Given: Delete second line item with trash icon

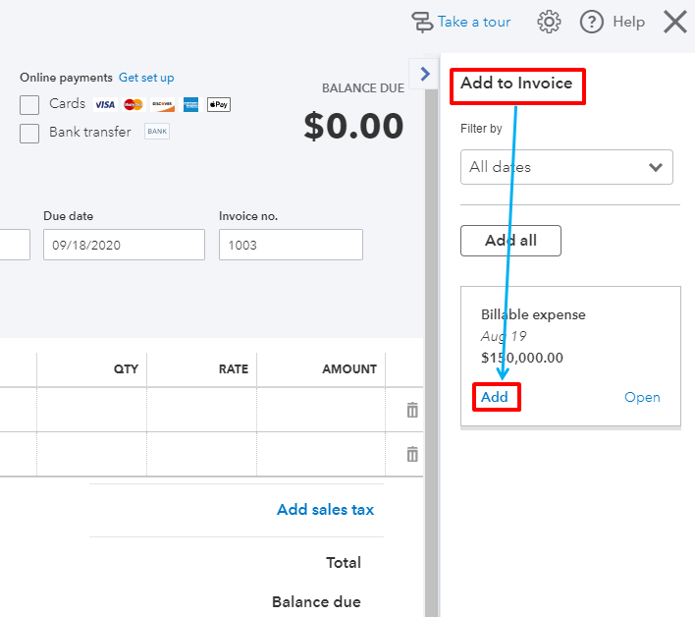Looking at the screenshot, I should click(412, 454).
